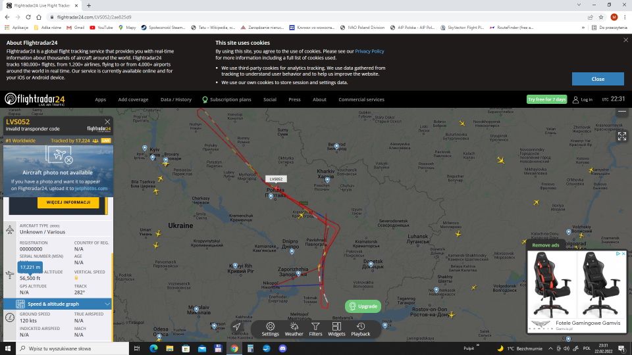Click WIĘCEJ INFORMACJI button
Screen dimensions: 632x355
(68, 202)
